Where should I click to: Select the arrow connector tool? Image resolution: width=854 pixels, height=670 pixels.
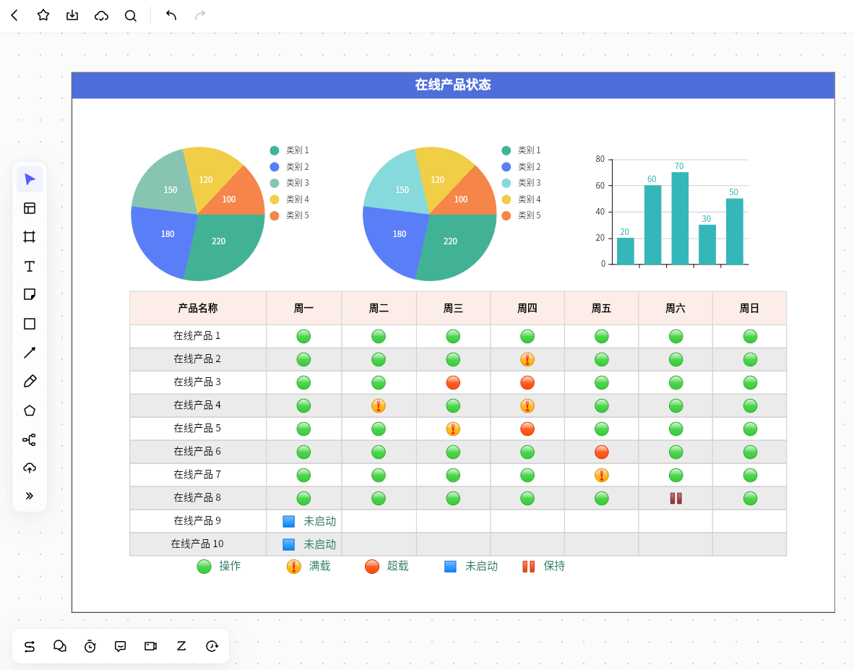coord(30,353)
